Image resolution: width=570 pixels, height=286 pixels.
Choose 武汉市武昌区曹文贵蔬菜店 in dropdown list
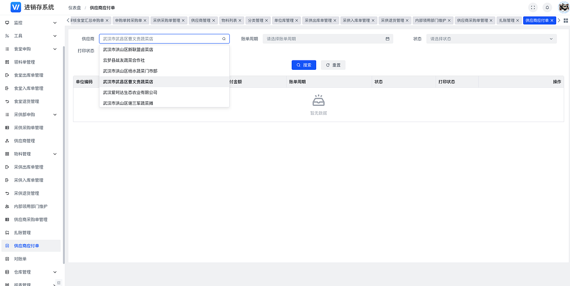(x=164, y=82)
